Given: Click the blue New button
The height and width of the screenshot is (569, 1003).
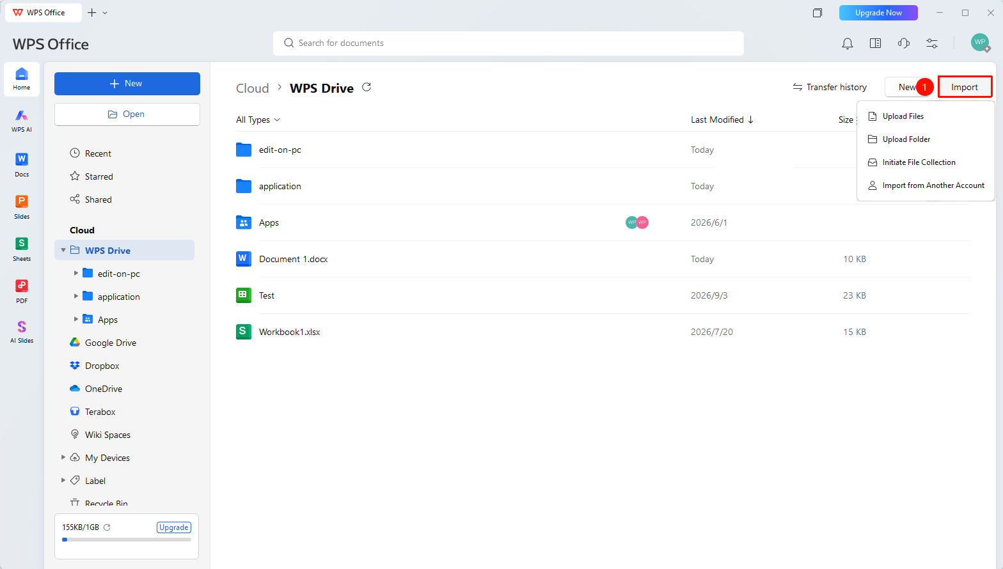Looking at the screenshot, I should (x=127, y=84).
